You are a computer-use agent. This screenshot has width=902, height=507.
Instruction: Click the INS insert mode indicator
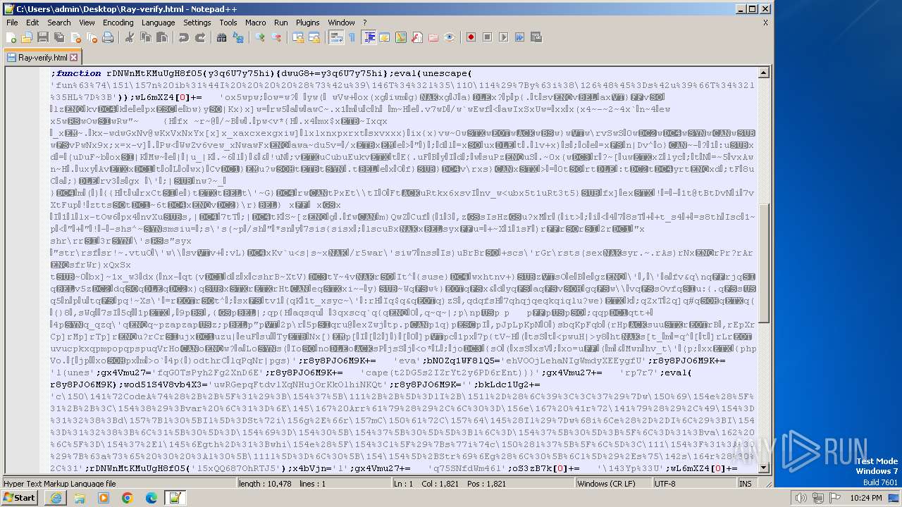(x=746, y=484)
